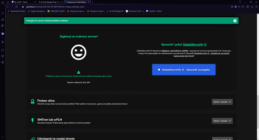This screenshot has height=140, width=259.
Task: Open the [zamkniete] Poradni... bookmark
Action: tap(17, 11)
